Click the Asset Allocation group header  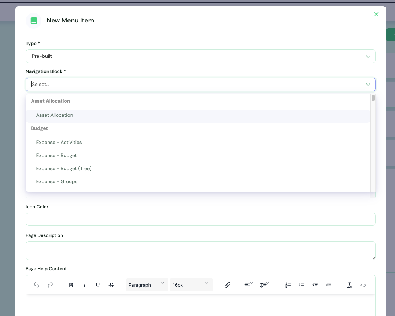tap(50, 101)
